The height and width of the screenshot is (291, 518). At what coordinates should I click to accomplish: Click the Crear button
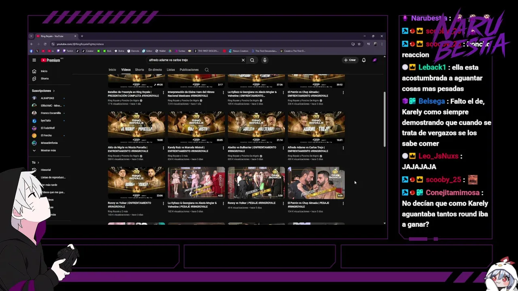click(350, 60)
